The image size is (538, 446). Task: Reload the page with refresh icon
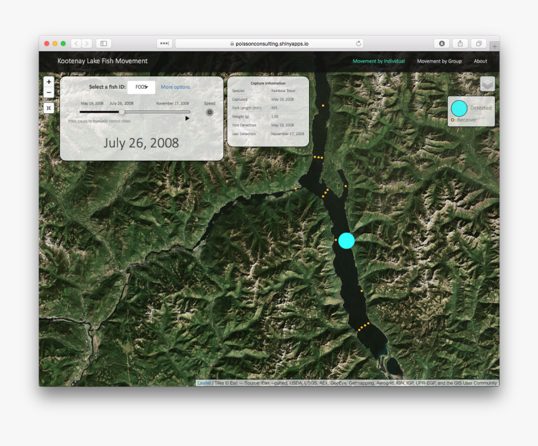tap(358, 44)
